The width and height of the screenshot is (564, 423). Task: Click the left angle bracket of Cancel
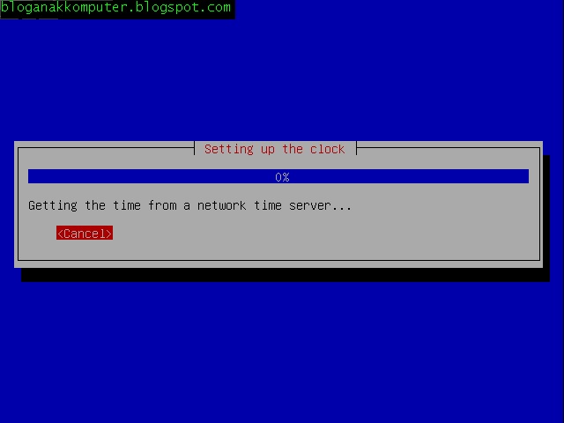click(60, 234)
